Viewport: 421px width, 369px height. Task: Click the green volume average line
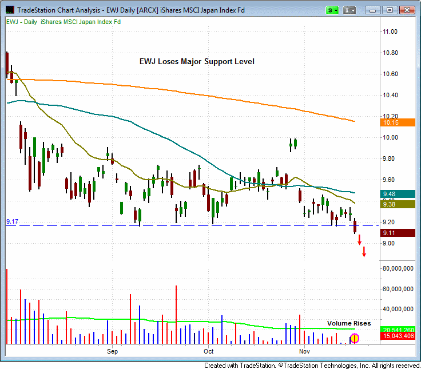point(180,322)
